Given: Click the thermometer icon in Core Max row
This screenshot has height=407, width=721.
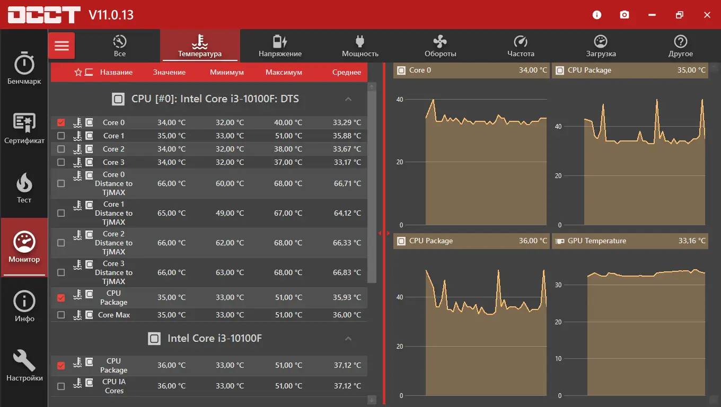Looking at the screenshot, I should [x=77, y=315].
